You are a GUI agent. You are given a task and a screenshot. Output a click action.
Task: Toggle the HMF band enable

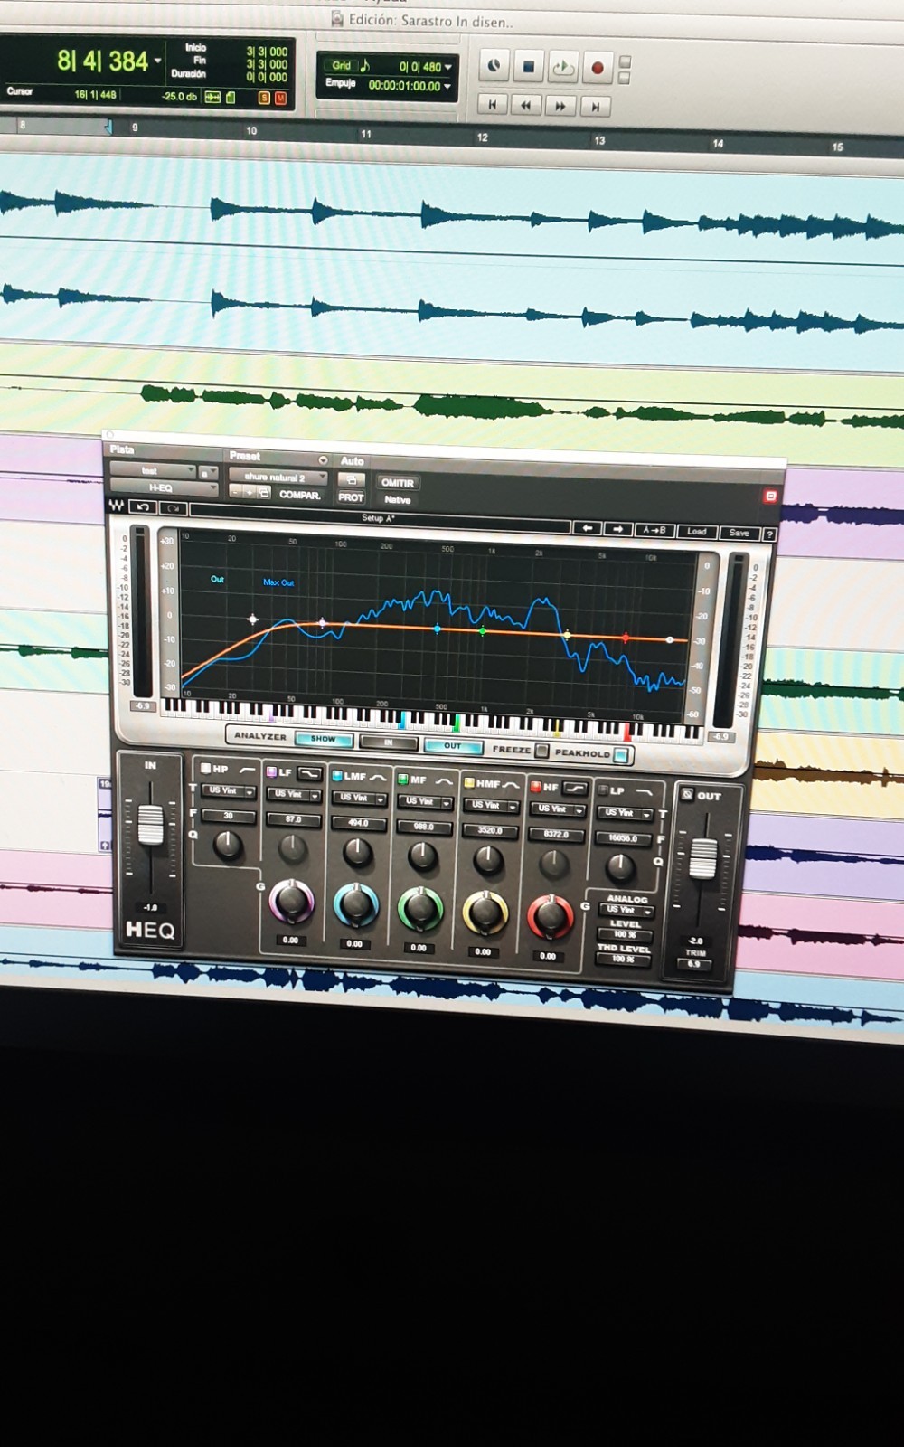pos(469,783)
